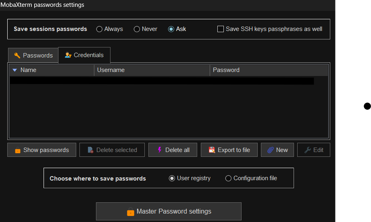The height and width of the screenshot is (222, 371).
Task: Click the wrench icon on Edit button
Action: (308, 150)
